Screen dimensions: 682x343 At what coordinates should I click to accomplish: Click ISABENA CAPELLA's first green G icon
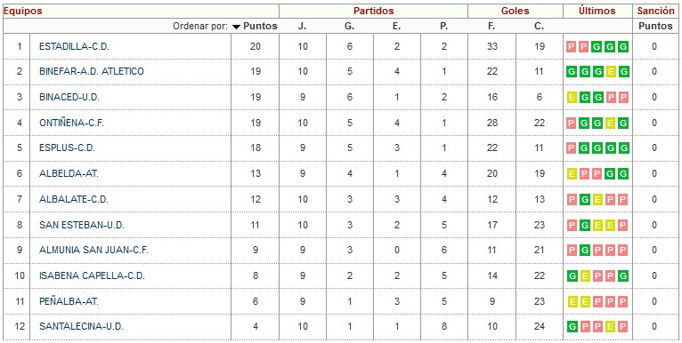coord(572,276)
